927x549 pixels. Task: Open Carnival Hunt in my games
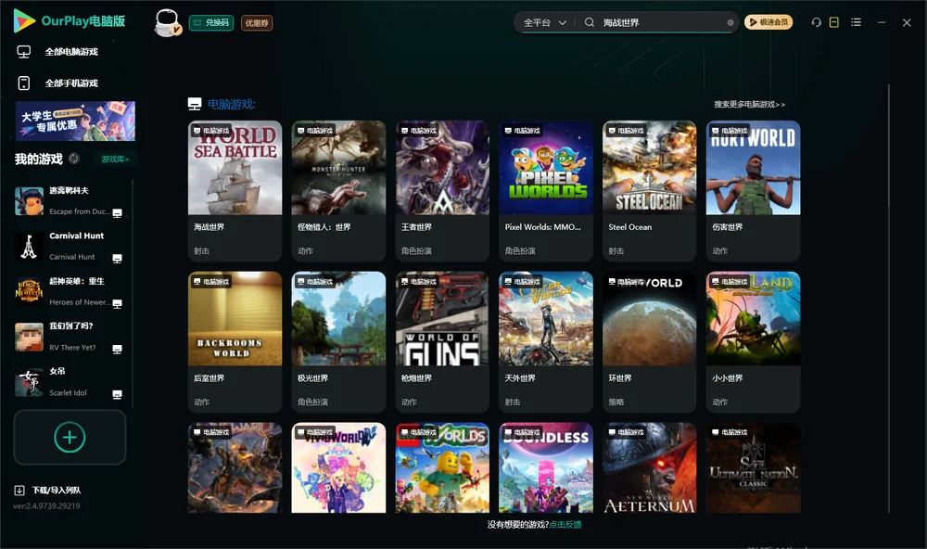pos(70,247)
